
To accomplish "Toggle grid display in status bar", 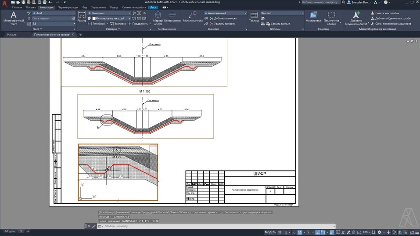I will (280, 232).
